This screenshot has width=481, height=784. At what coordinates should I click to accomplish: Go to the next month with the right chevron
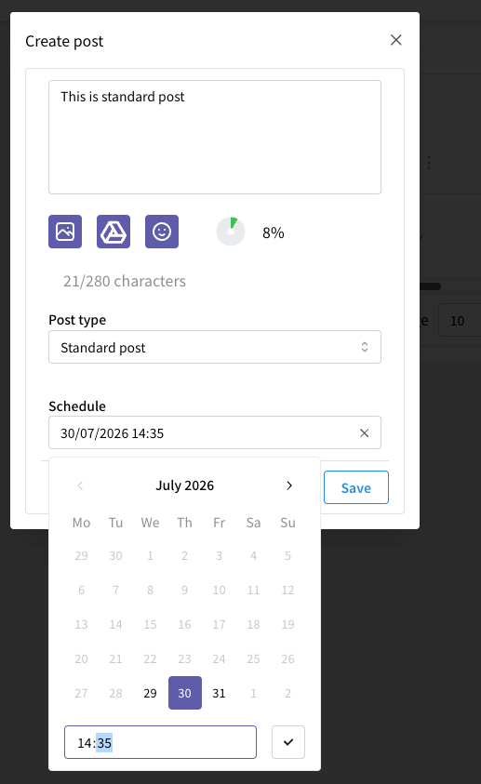289,485
